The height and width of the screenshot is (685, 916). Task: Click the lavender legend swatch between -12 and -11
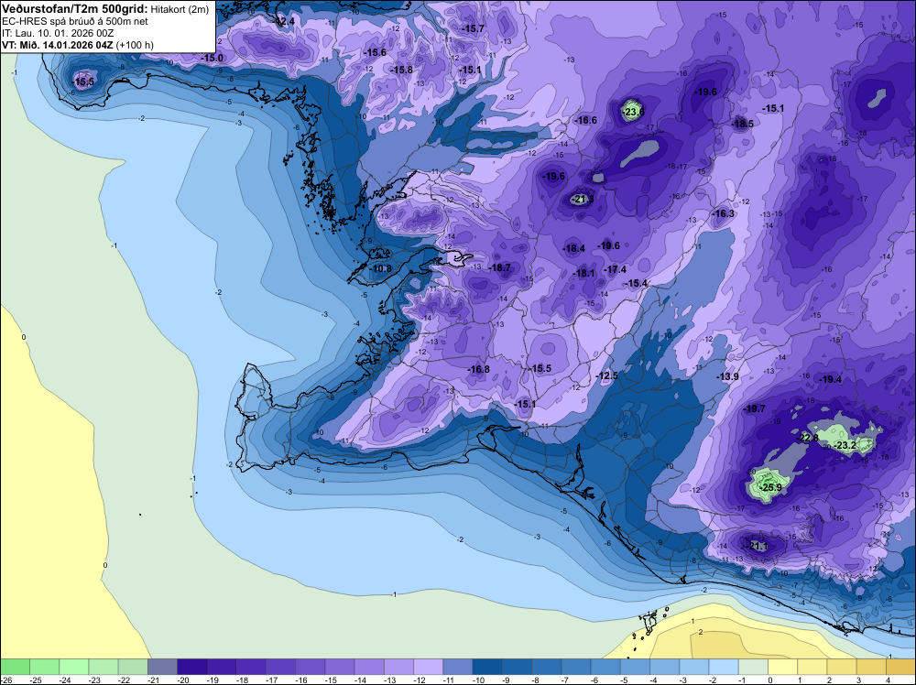point(428,667)
